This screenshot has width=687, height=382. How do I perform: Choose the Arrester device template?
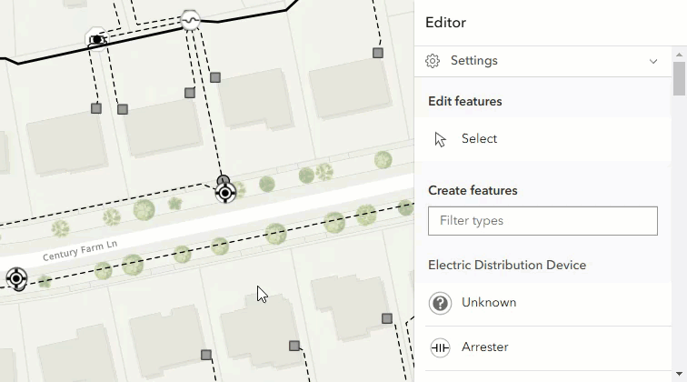(484, 347)
